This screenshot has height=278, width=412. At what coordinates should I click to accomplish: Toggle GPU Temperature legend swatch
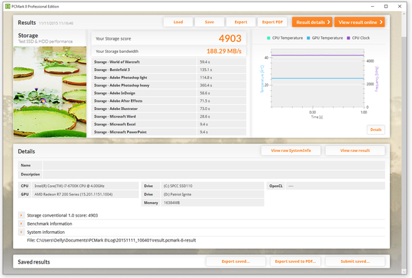pyautogui.click(x=308, y=38)
